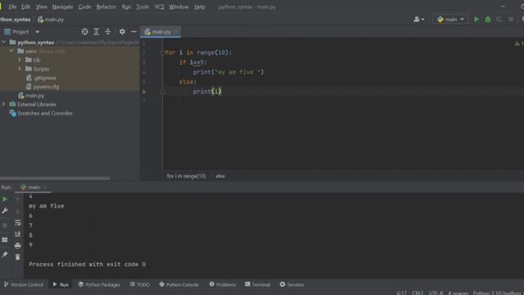The height and width of the screenshot is (295, 524).
Task: Open Project panel settings gear
Action: pyautogui.click(x=122, y=31)
